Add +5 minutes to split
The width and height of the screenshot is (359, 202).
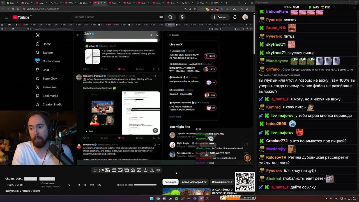[85, 185]
